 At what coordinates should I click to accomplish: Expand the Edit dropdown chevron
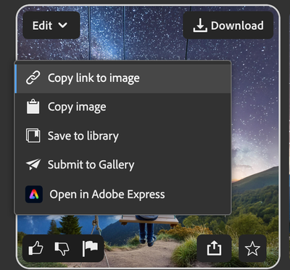point(63,25)
